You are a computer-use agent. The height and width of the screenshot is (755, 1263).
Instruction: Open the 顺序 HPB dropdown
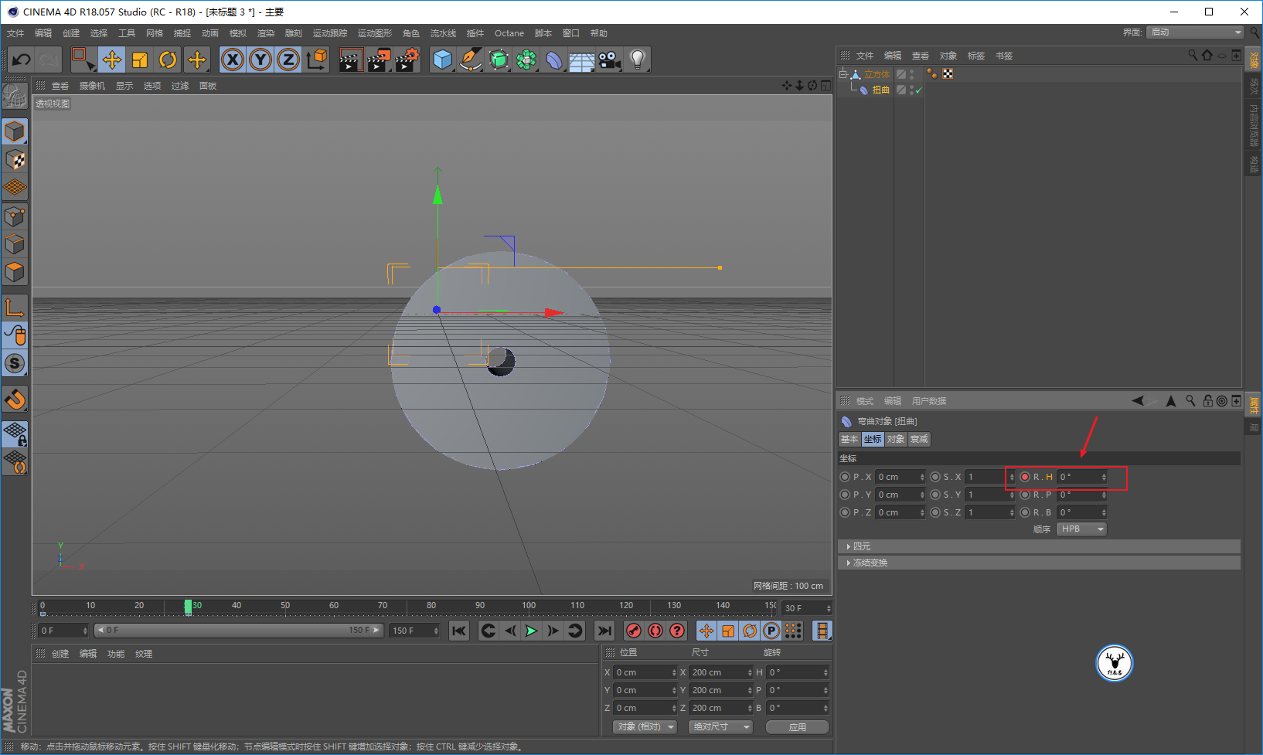(x=1082, y=529)
